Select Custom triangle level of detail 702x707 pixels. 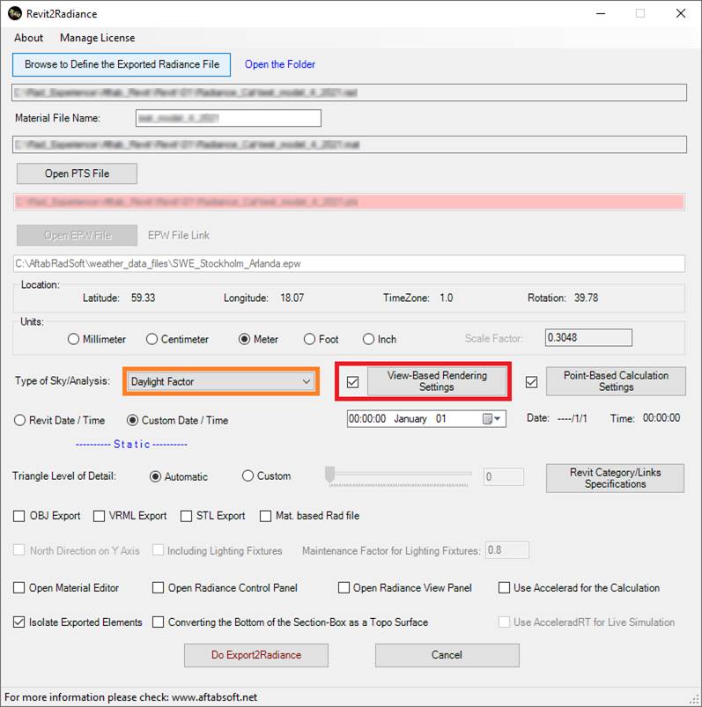tap(248, 475)
